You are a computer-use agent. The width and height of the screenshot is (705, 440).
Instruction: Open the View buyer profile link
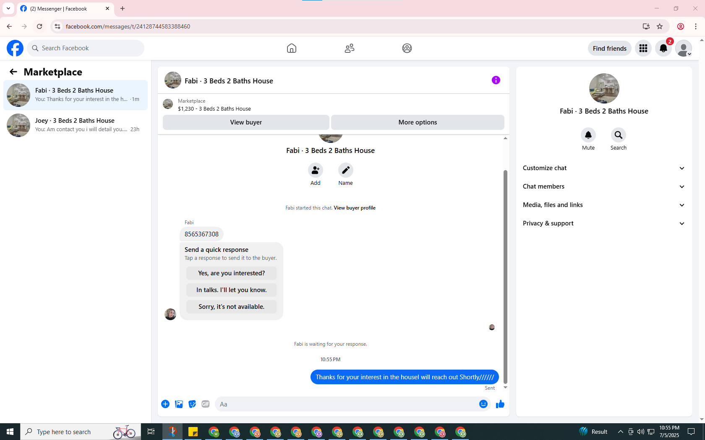(x=355, y=208)
